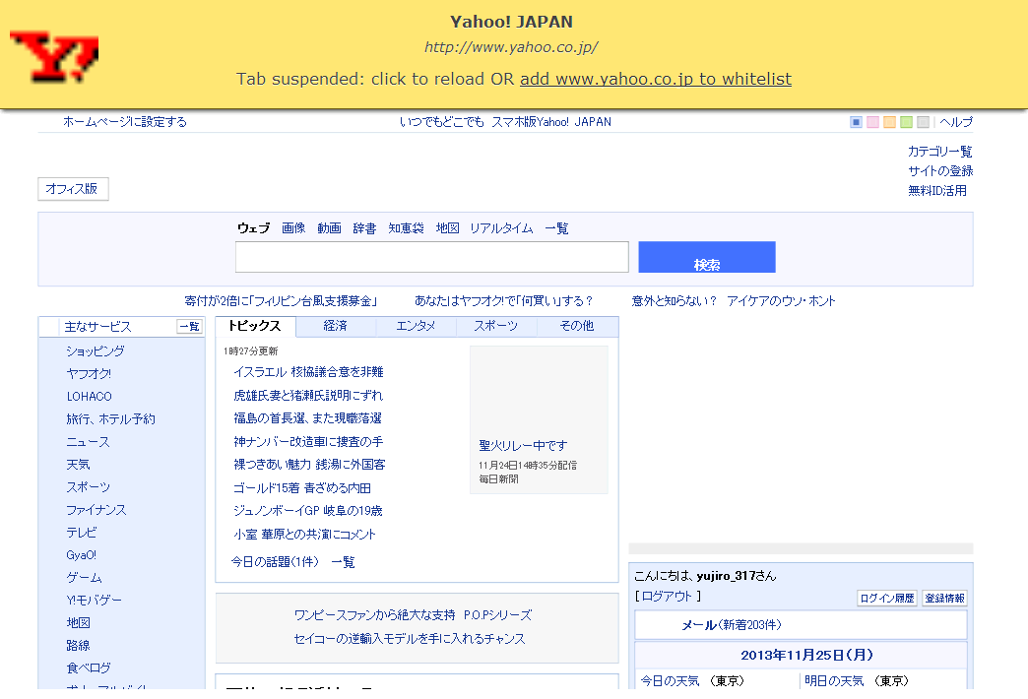Open headline 小室 華原との共演にコメント
This screenshot has height=699, width=1028.
pyautogui.click(x=305, y=535)
